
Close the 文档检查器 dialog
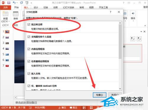click(119, 12)
